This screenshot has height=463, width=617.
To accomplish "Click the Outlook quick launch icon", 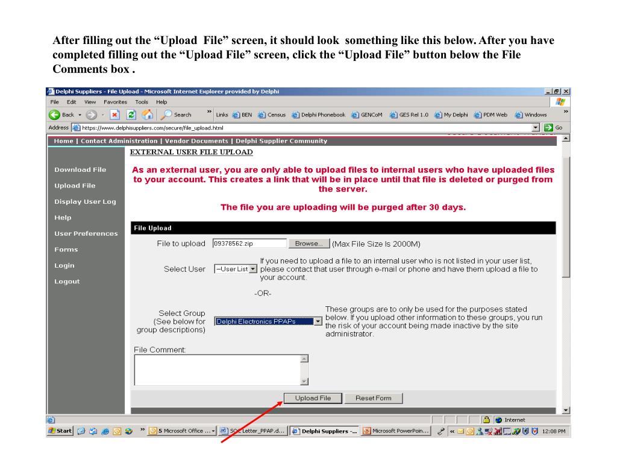I will click(x=117, y=431).
